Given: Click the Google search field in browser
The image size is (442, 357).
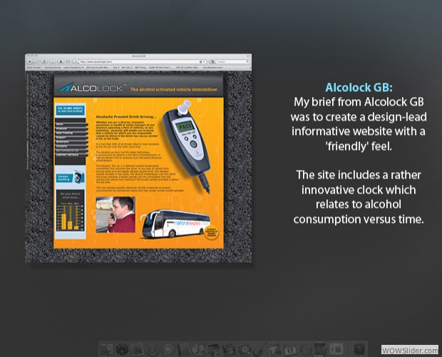Looking at the screenshot, I should (x=228, y=62).
